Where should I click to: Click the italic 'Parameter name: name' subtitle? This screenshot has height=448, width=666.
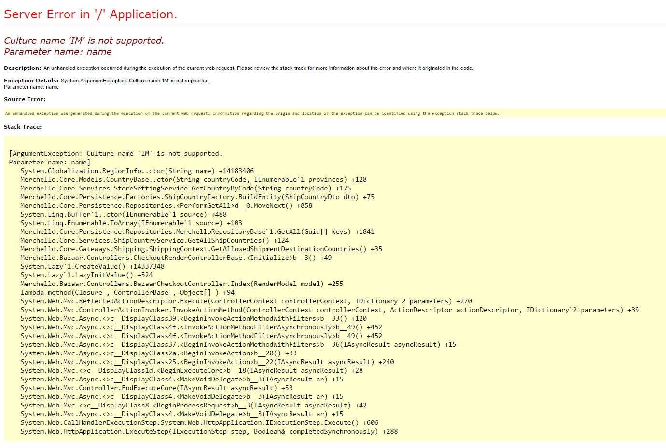(58, 52)
